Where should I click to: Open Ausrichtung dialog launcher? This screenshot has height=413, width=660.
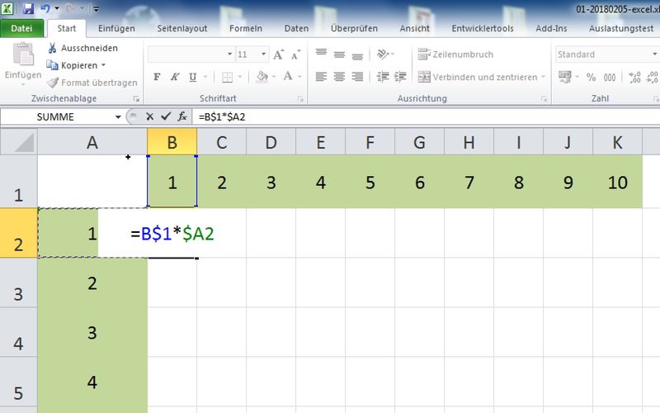pyautogui.click(x=544, y=98)
